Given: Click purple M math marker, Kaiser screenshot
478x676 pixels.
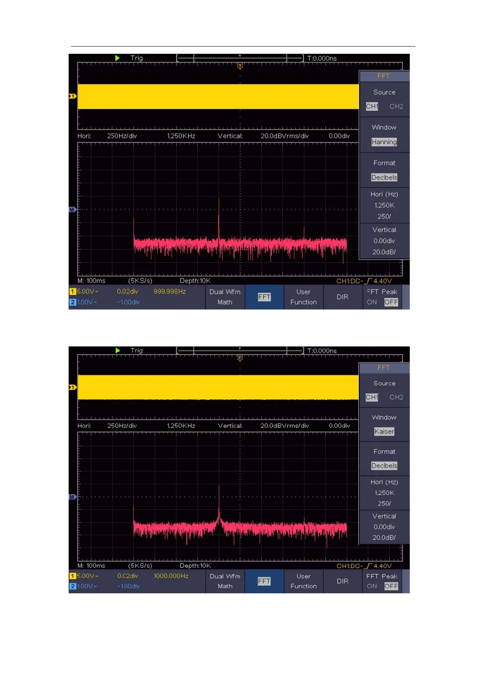Looking at the screenshot, I should (x=73, y=497).
